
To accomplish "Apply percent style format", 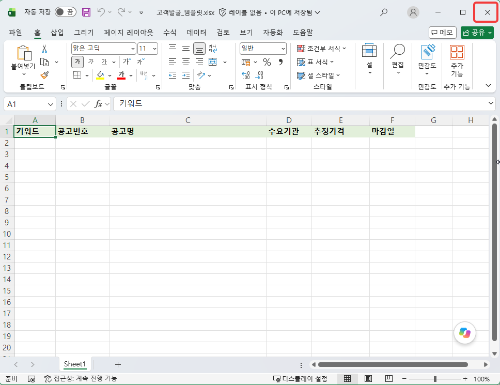I will (x=267, y=62).
